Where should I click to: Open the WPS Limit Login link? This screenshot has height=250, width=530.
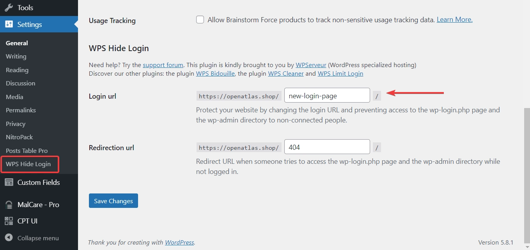(340, 73)
